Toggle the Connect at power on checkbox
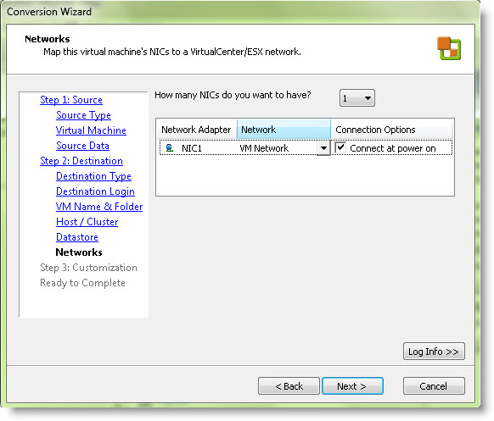This screenshot has width=494, height=421. point(340,147)
